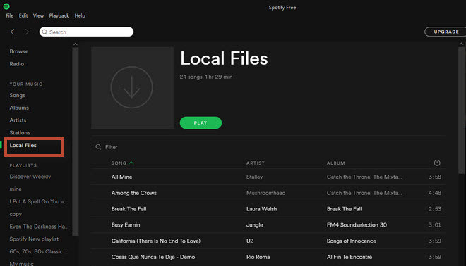Click the filter magnifier icon
The height and width of the screenshot is (266, 466).
(98, 147)
